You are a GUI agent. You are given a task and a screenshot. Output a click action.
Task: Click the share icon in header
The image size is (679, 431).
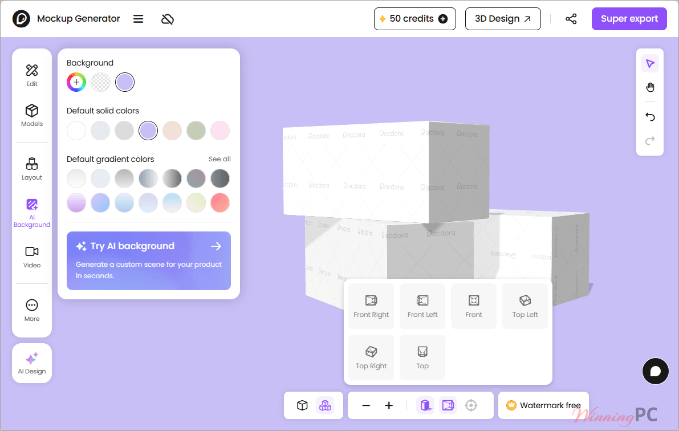[x=571, y=19]
